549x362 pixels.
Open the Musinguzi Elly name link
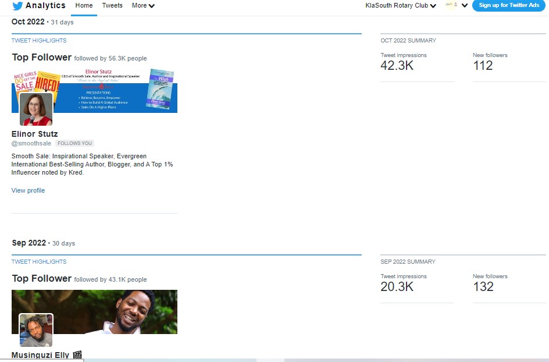pyautogui.click(x=40, y=355)
